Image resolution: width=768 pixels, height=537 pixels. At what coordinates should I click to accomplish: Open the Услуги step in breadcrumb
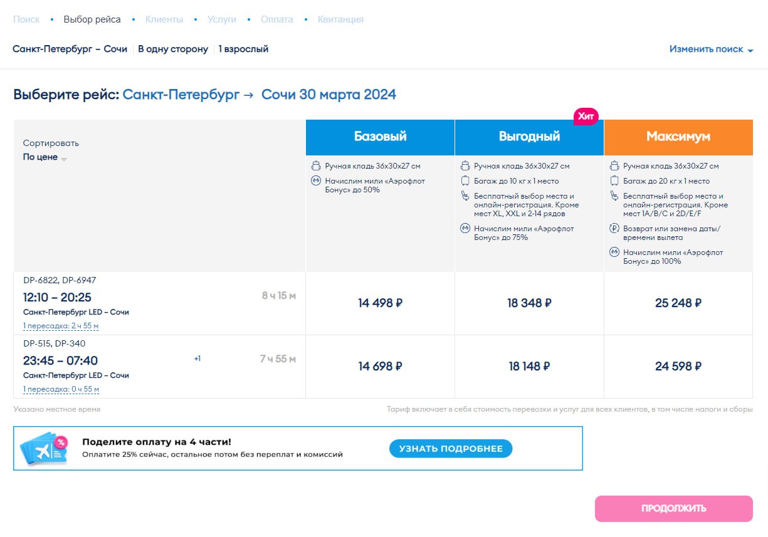pos(222,19)
